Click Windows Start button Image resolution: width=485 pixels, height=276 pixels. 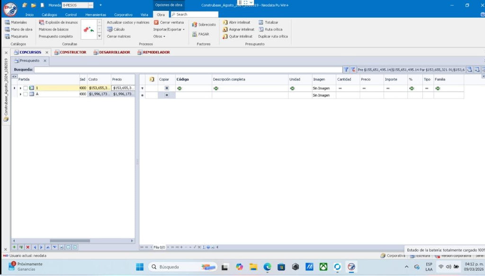tap(140, 267)
